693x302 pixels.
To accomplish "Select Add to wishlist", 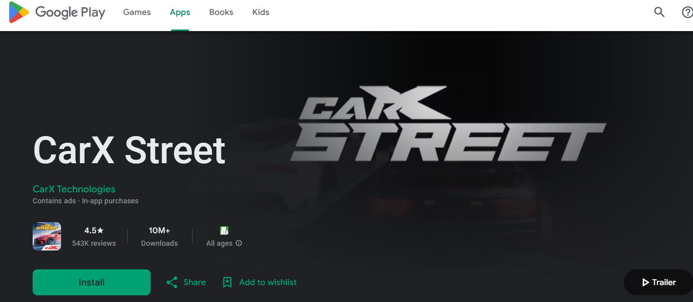I will click(268, 282).
